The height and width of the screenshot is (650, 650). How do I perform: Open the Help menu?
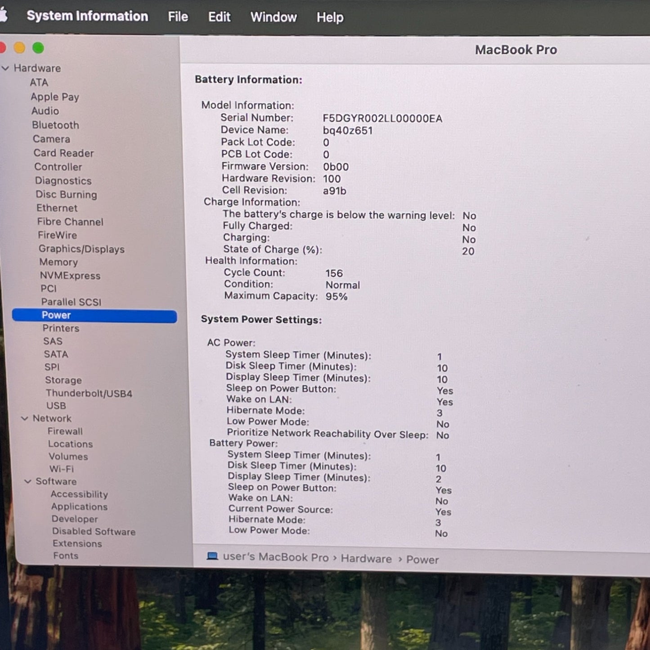[330, 17]
